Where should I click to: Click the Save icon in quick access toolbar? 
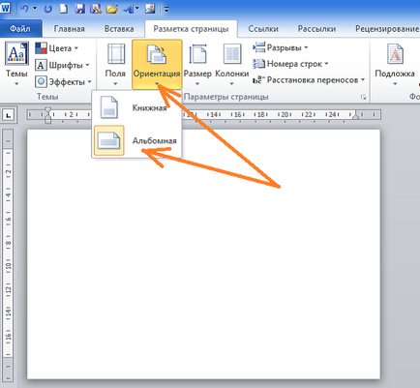79,9
